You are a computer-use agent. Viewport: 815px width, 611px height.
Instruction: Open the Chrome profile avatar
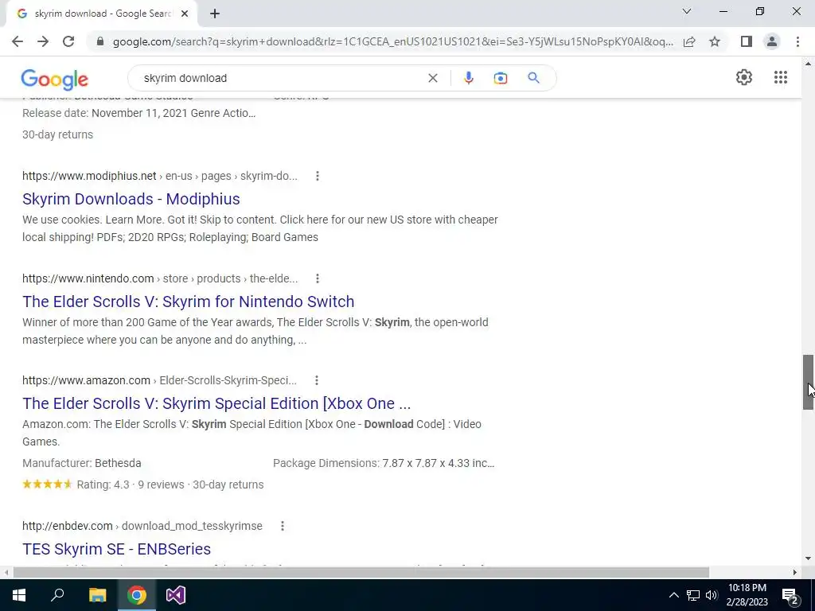click(x=772, y=41)
